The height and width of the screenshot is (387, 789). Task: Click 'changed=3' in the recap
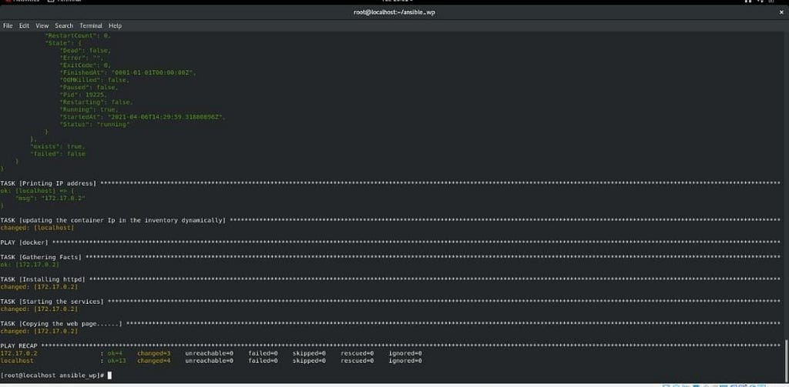pos(154,353)
